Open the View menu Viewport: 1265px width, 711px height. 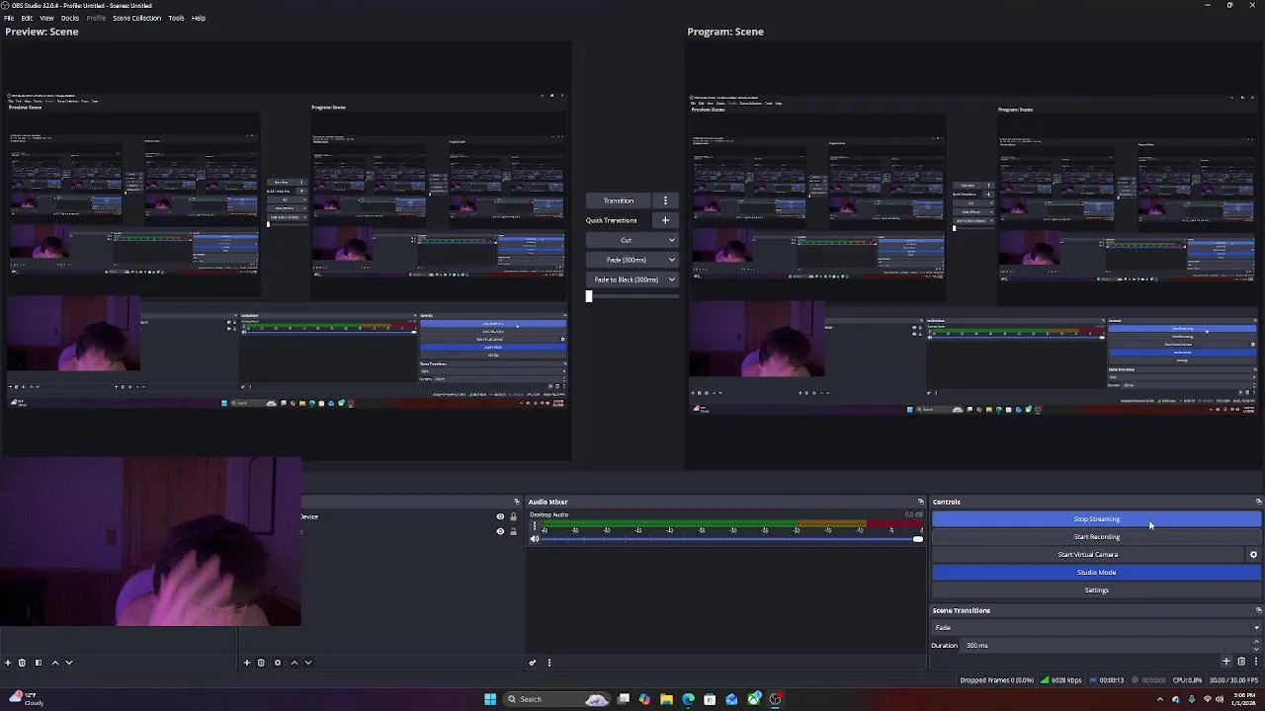tap(46, 18)
